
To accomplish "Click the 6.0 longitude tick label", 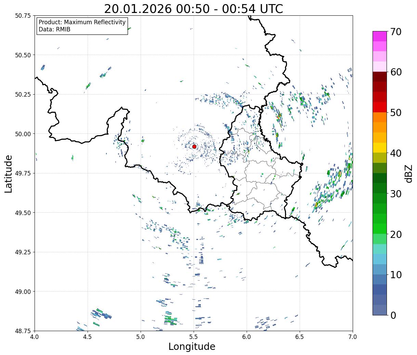I will 247,337.
